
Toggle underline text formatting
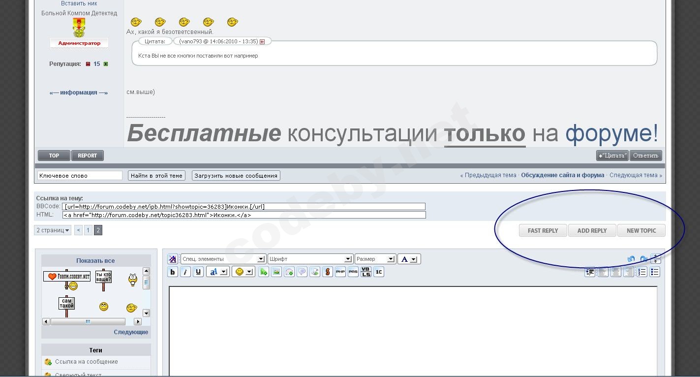click(x=198, y=272)
